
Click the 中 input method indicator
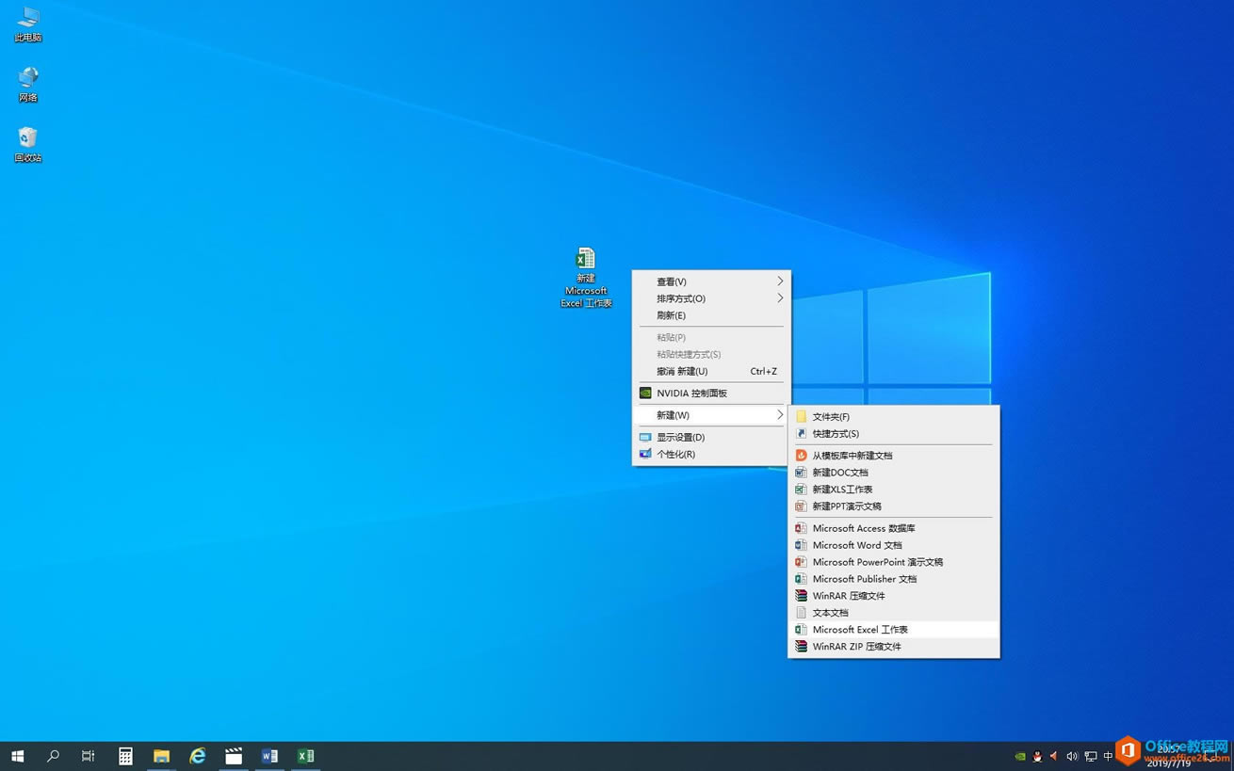1107,756
